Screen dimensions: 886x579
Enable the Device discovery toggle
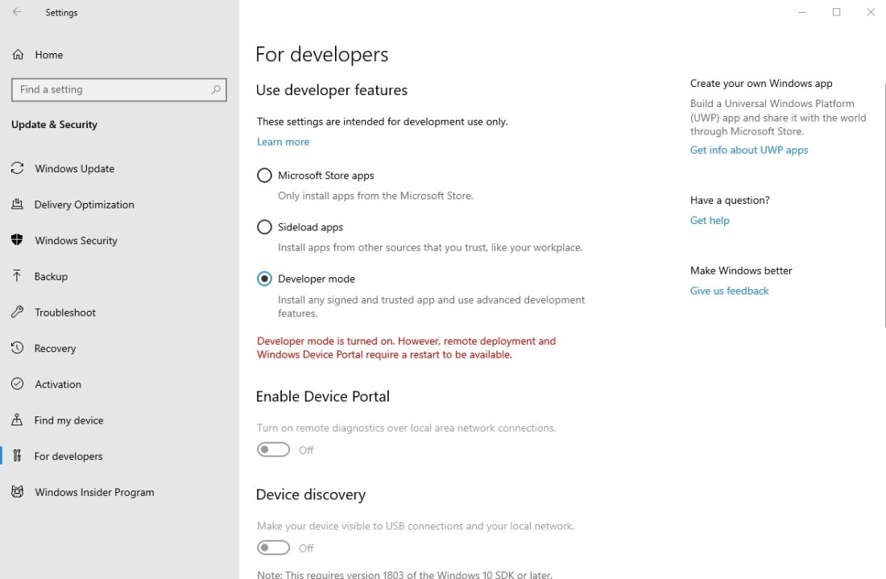(272, 548)
